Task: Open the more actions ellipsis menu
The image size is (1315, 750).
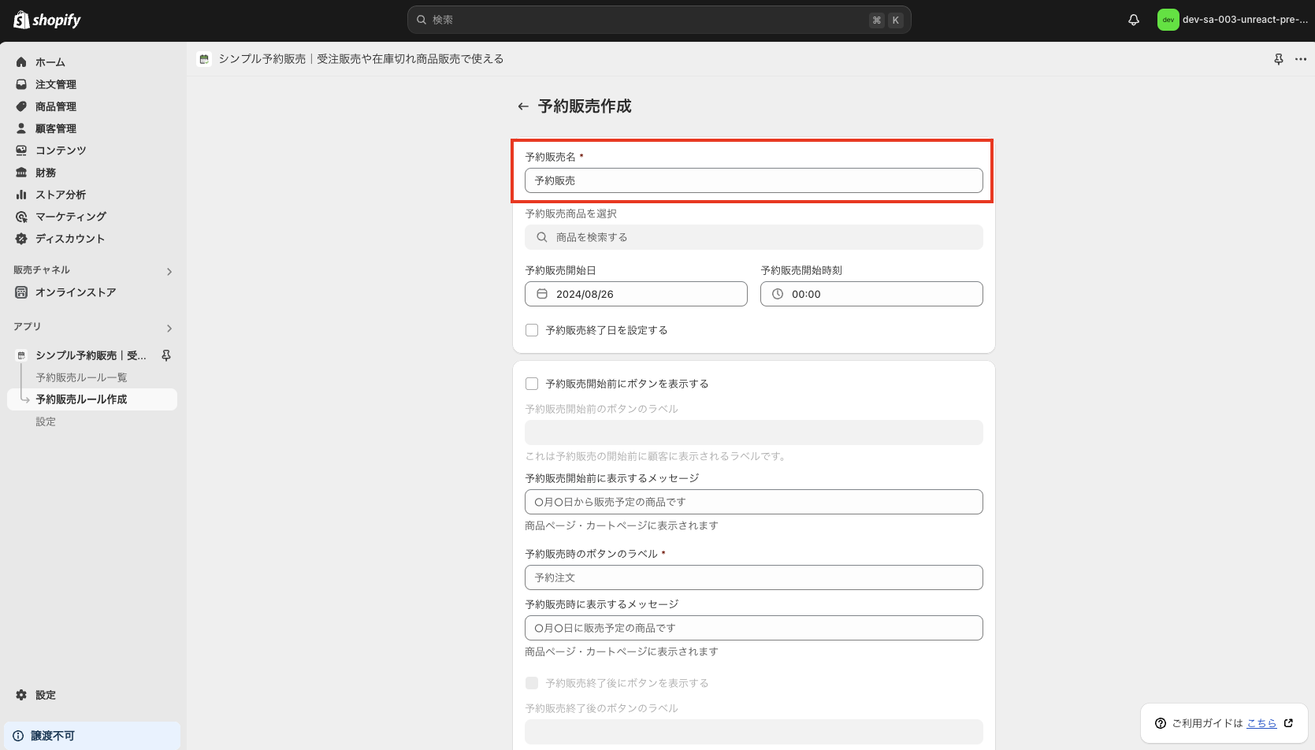Action: coord(1301,59)
